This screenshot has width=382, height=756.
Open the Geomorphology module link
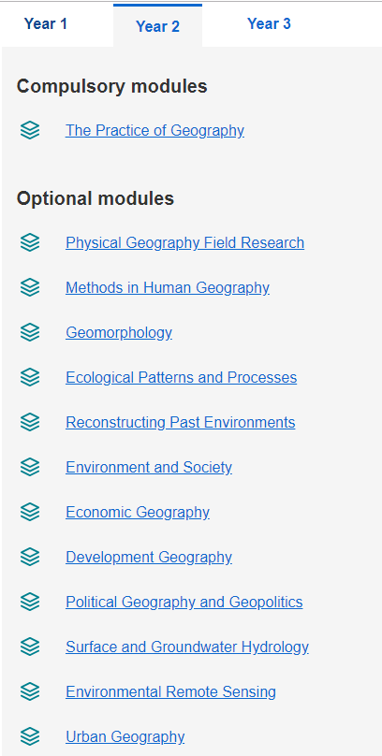click(x=119, y=333)
